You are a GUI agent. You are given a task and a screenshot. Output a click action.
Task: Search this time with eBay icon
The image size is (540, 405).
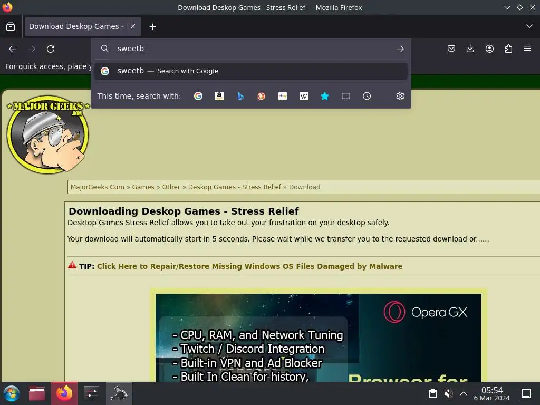tap(283, 96)
